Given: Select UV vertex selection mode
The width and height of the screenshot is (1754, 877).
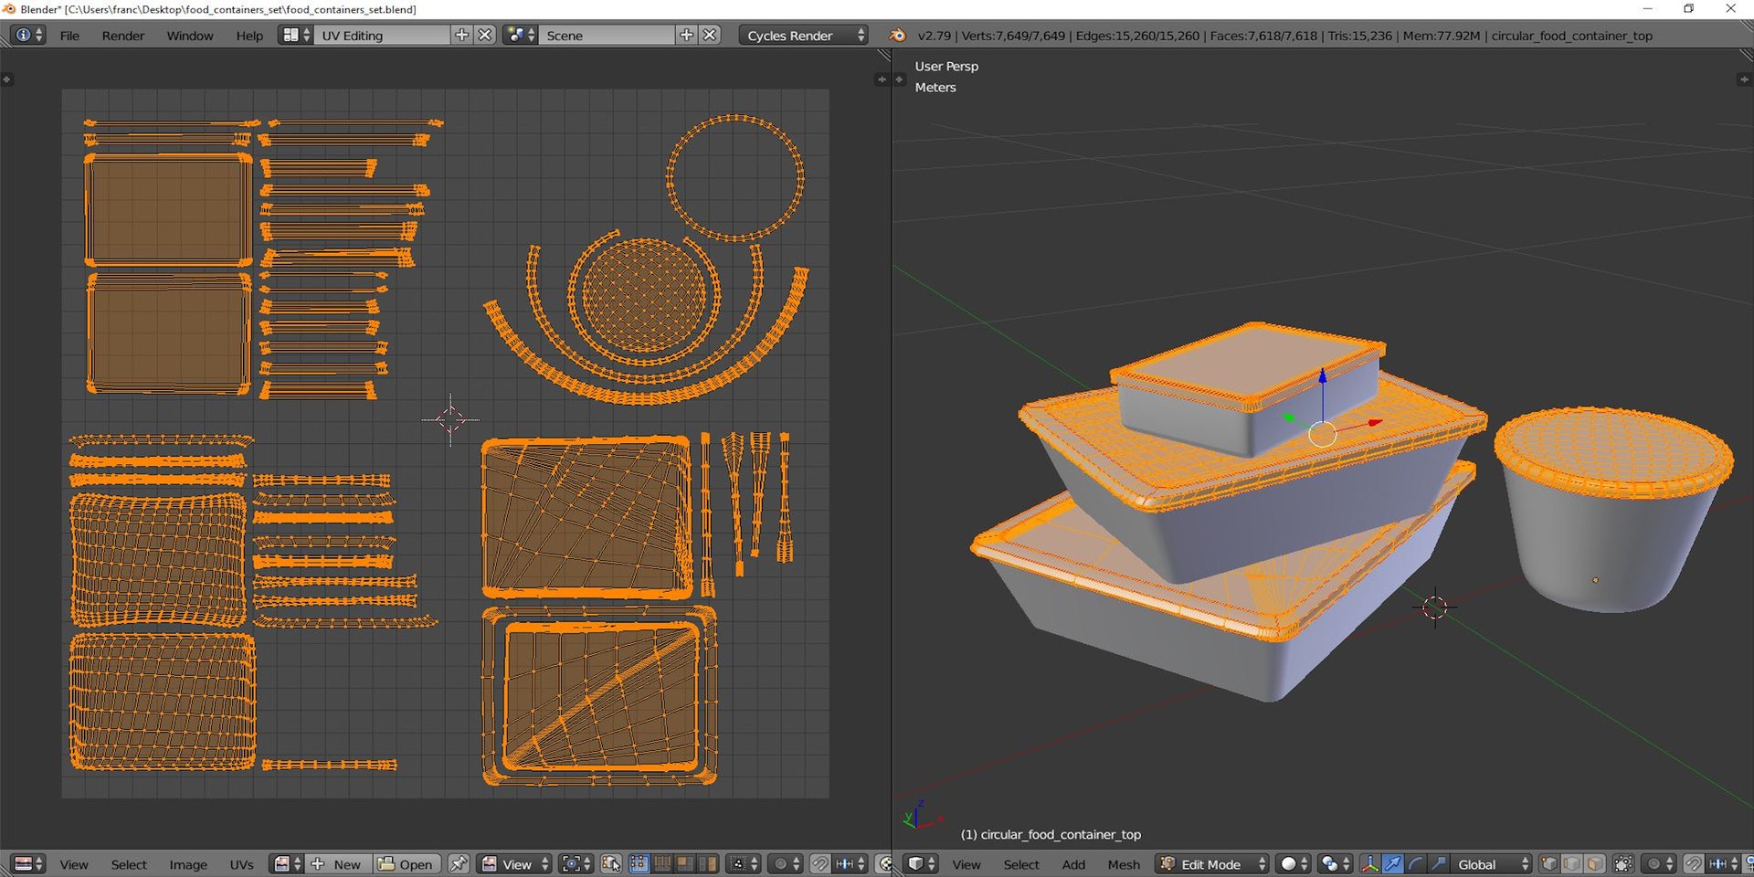Looking at the screenshot, I should coord(639,864).
